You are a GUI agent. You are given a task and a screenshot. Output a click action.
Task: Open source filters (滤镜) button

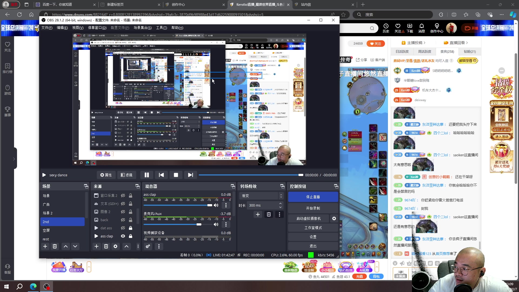127,175
